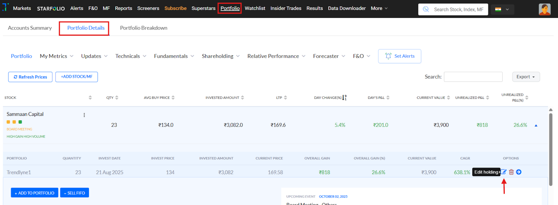Screen dimensions: 558x205
Task: Expand Relative Performance dropdown
Action: (x=277, y=56)
